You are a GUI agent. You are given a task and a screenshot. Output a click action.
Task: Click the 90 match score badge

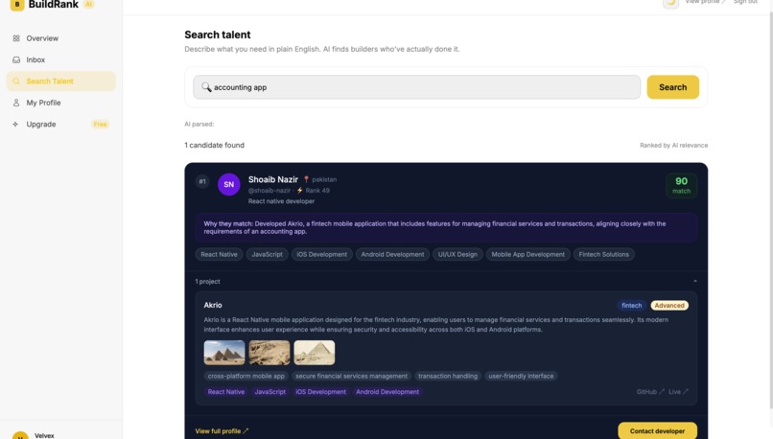click(x=681, y=186)
